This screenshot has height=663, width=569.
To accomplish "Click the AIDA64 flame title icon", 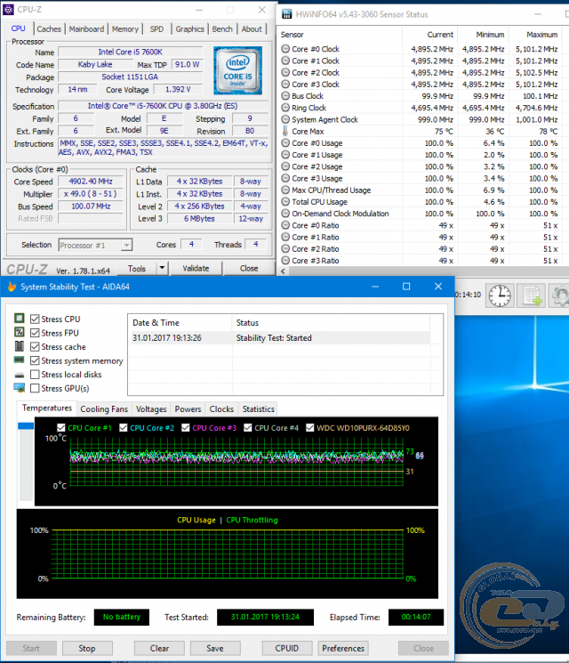I will [12, 287].
